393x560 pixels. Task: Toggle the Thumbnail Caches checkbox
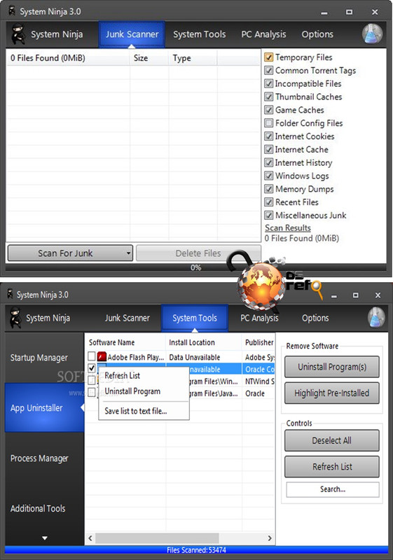pyautogui.click(x=269, y=97)
